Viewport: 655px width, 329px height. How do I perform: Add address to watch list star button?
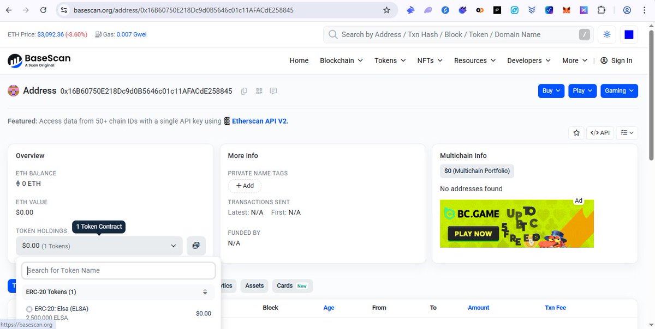[576, 132]
